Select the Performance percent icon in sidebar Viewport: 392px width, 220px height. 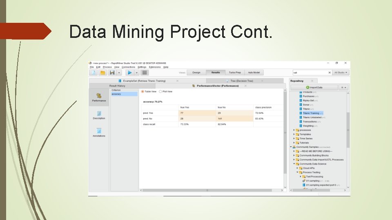coord(99,97)
